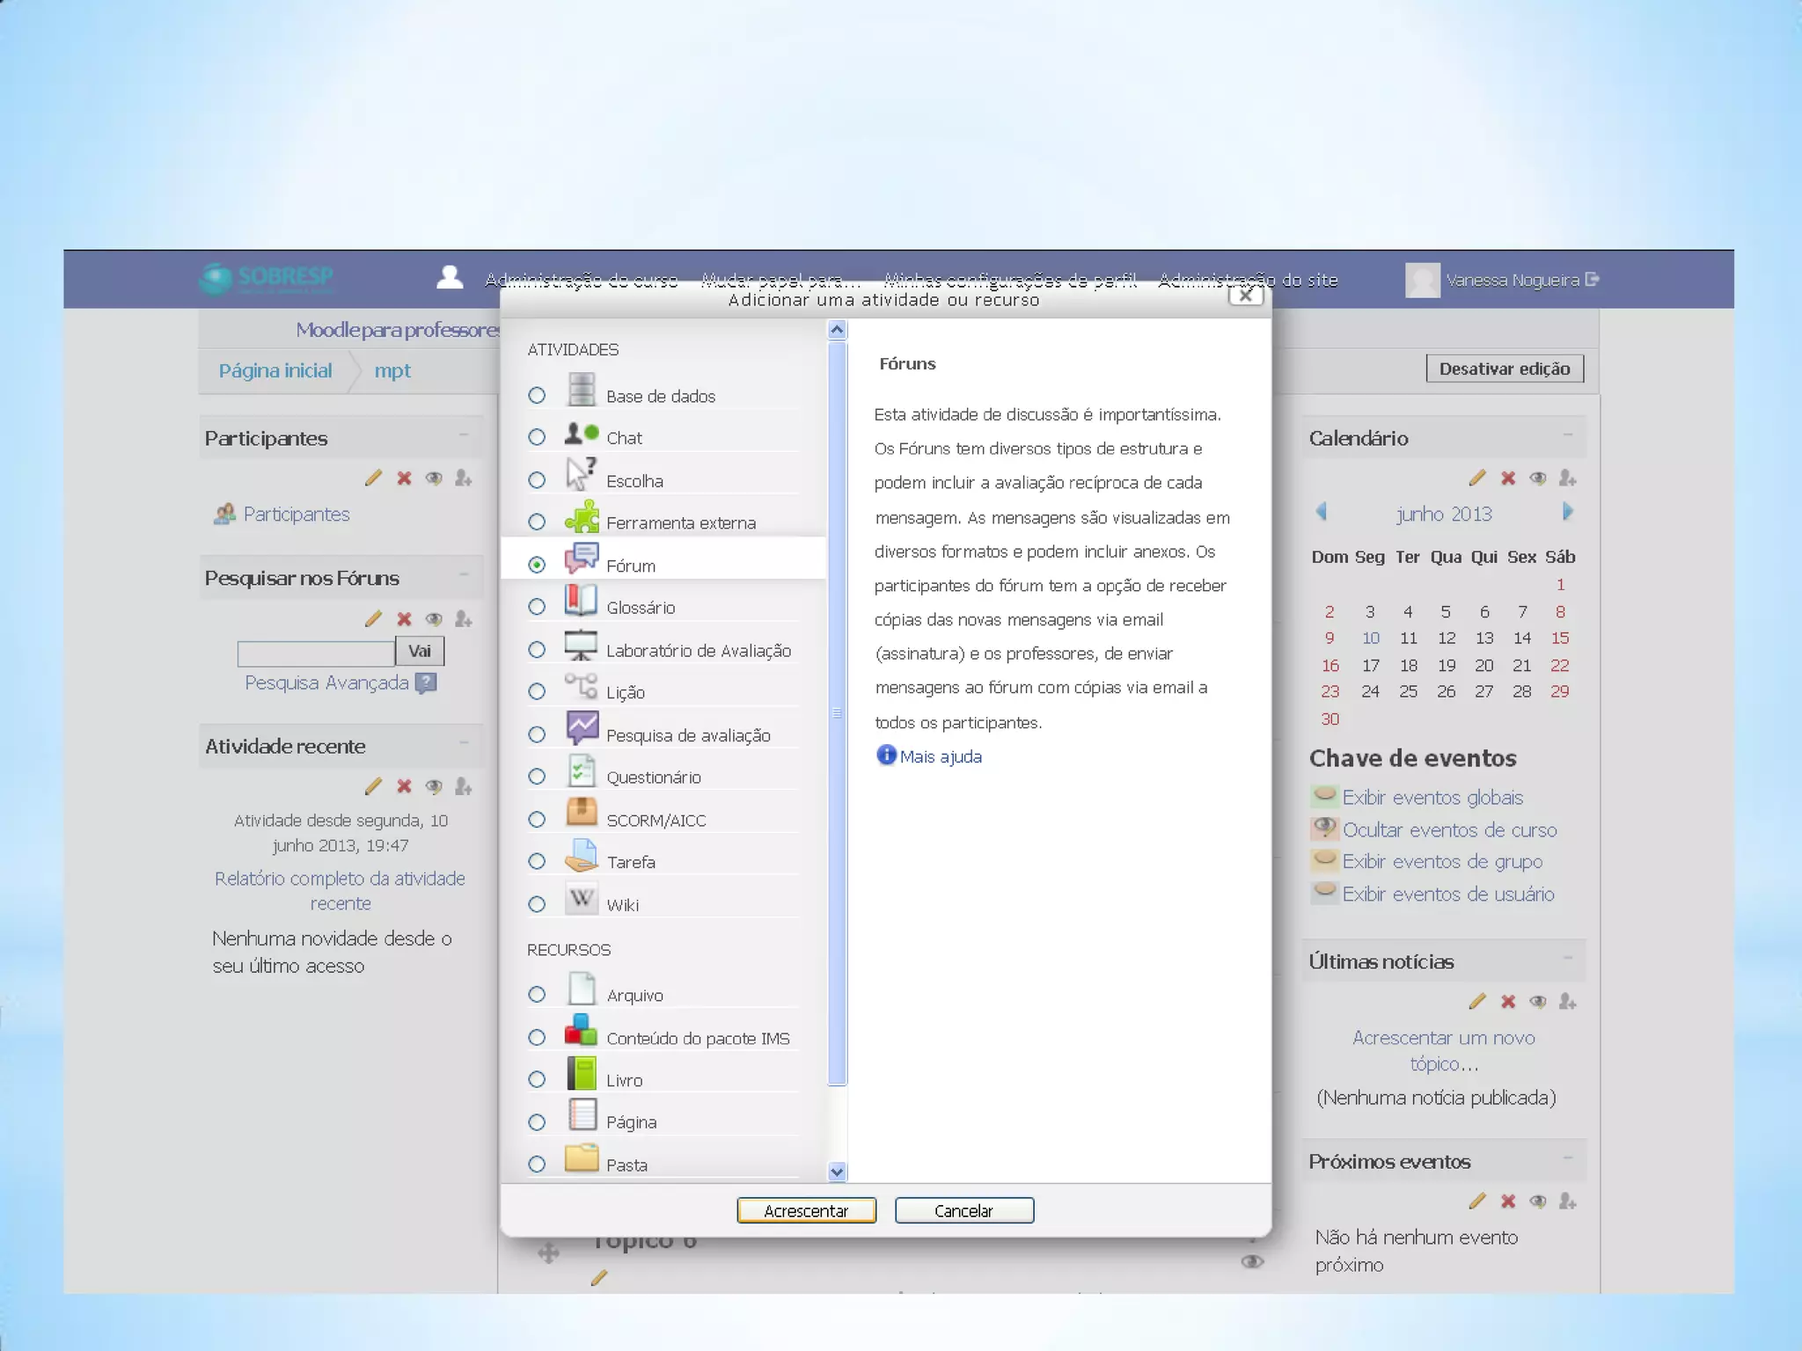Open the Administração do curso menu
This screenshot has width=1802, height=1351.
tap(581, 280)
